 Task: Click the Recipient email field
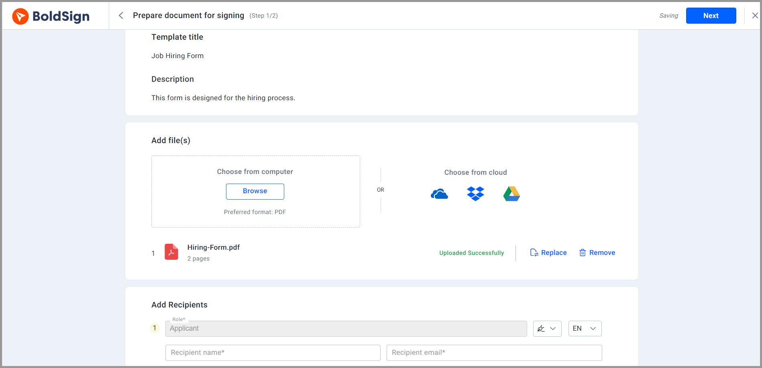494,352
